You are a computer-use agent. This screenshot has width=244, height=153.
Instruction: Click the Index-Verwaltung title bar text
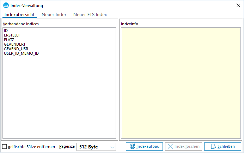pyautogui.click(x=27, y=5)
